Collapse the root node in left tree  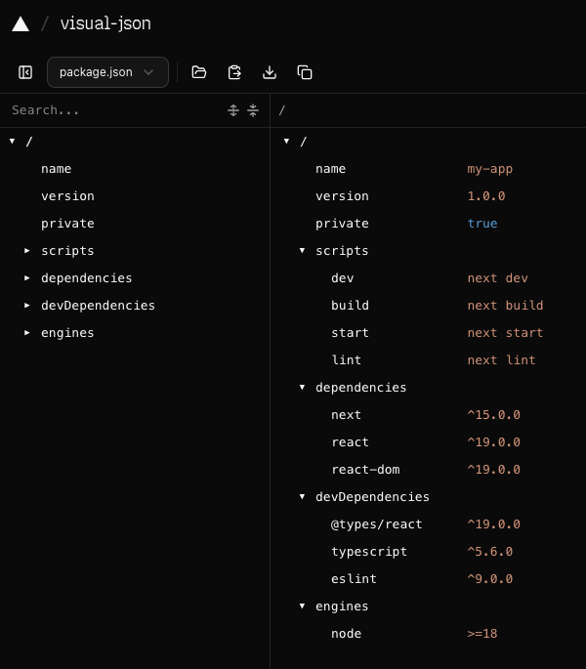tap(13, 142)
